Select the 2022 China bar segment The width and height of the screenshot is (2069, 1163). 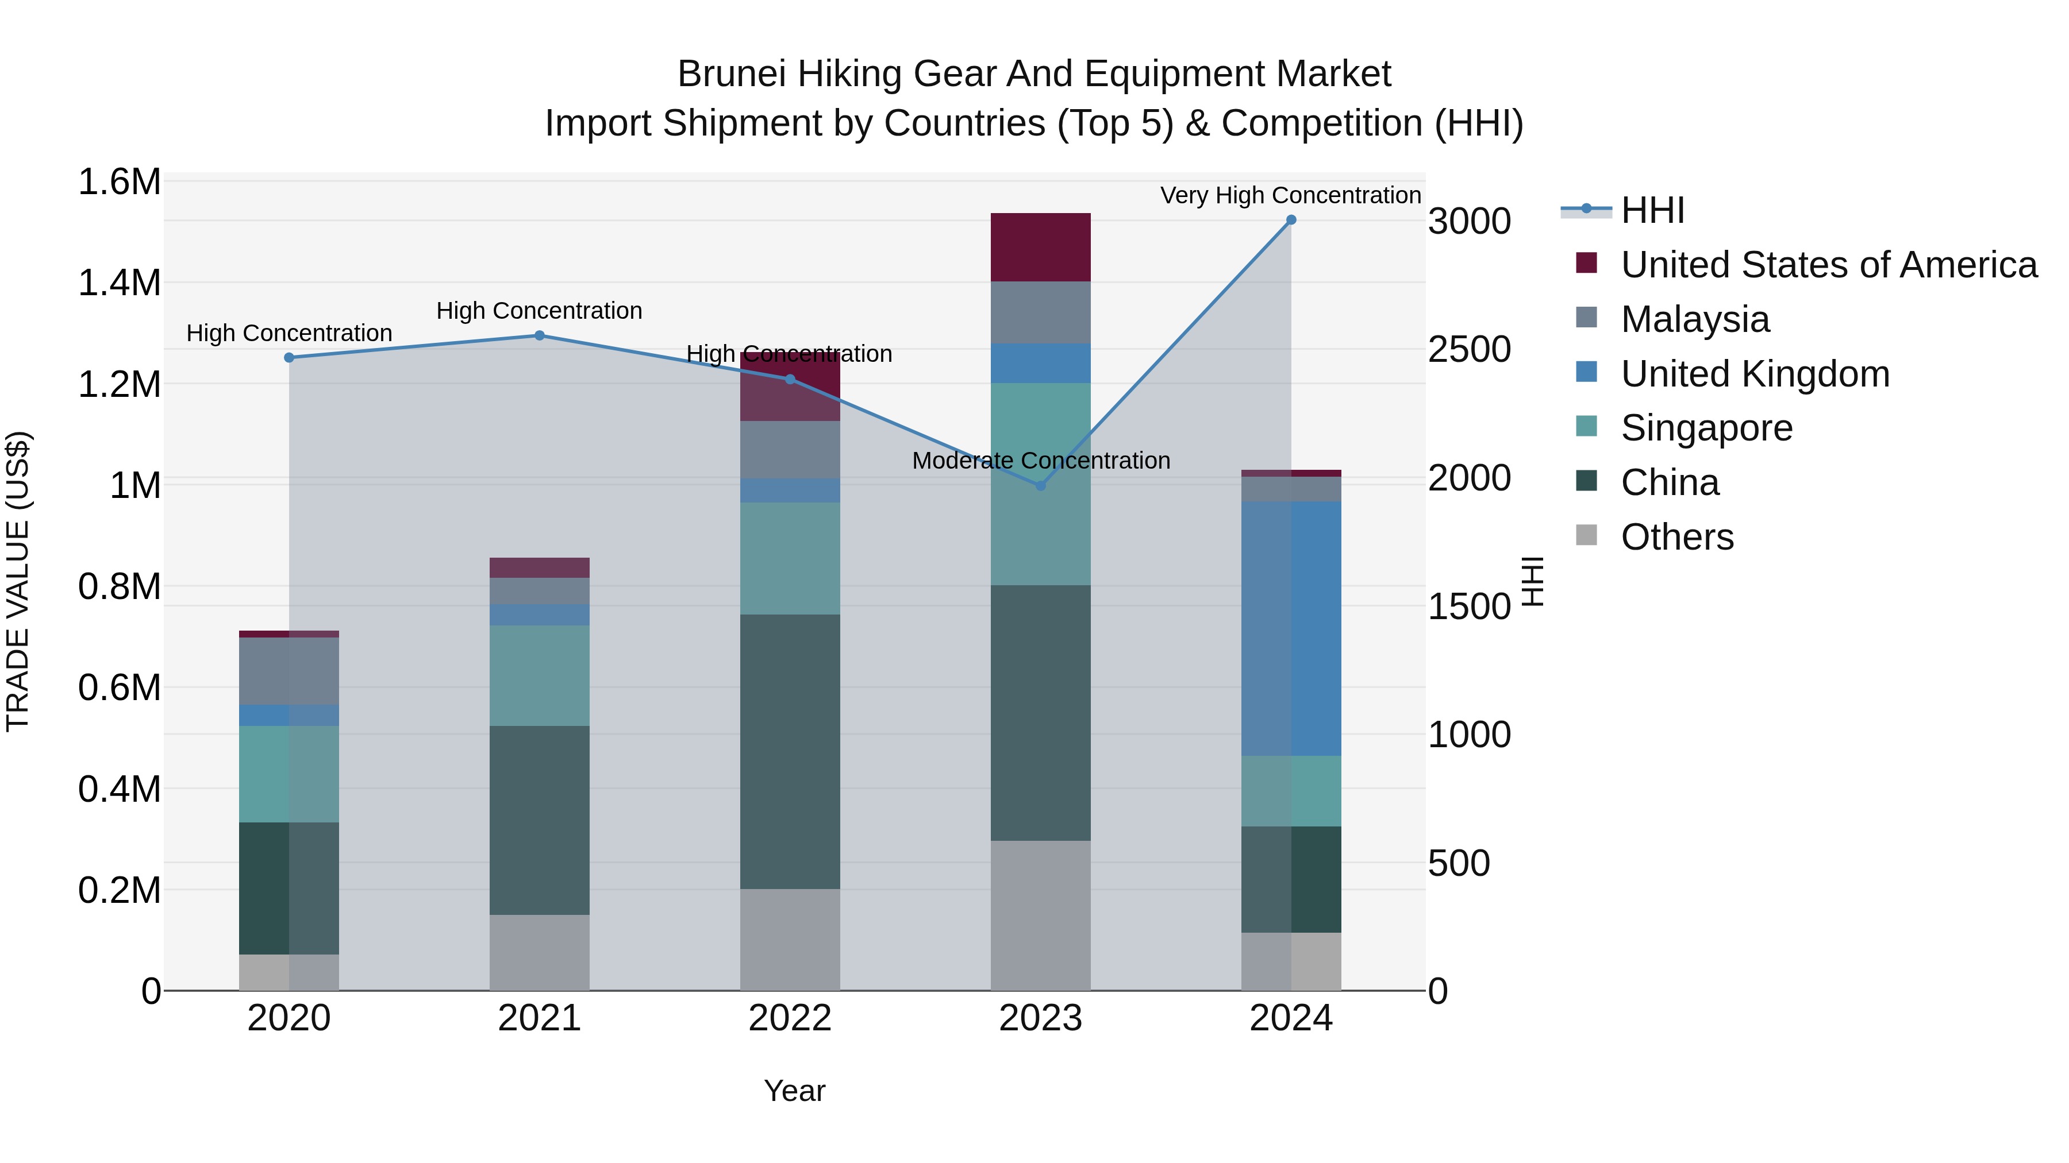coord(790,751)
